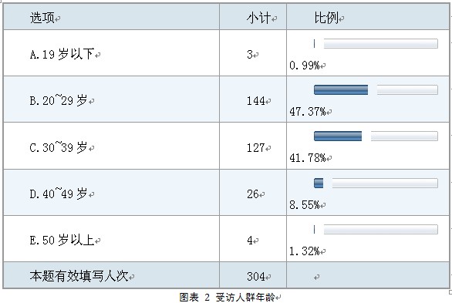Click the 选项 column header

[x=42, y=18]
